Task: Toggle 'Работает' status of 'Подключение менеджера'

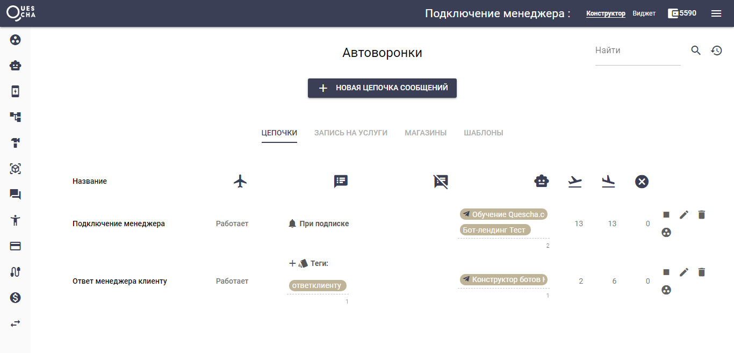Action: click(232, 223)
